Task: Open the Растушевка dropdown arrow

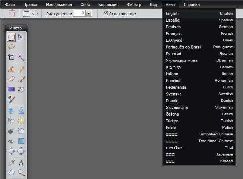Action: [x=88, y=13]
